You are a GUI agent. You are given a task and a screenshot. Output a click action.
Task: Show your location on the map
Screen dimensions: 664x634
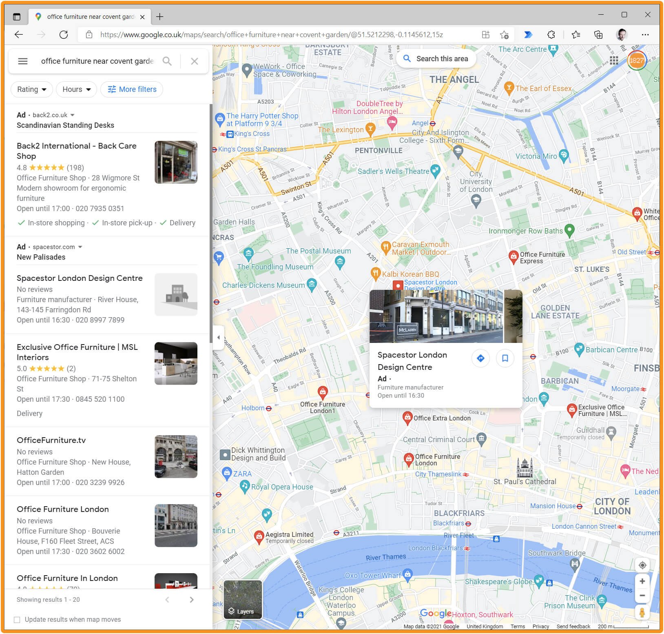click(642, 565)
